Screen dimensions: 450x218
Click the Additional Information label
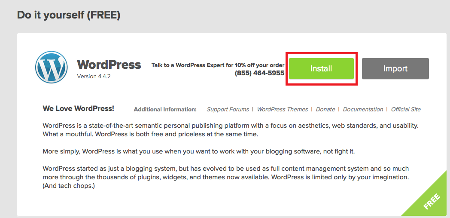[165, 110]
